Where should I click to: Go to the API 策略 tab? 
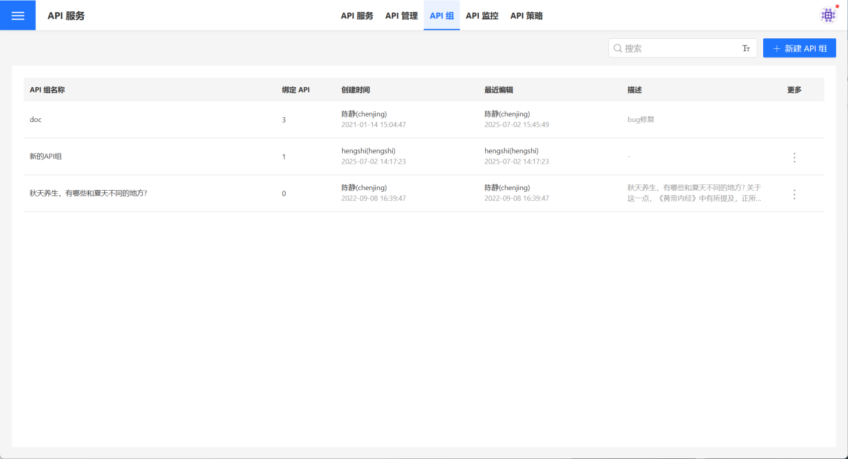pos(526,16)
